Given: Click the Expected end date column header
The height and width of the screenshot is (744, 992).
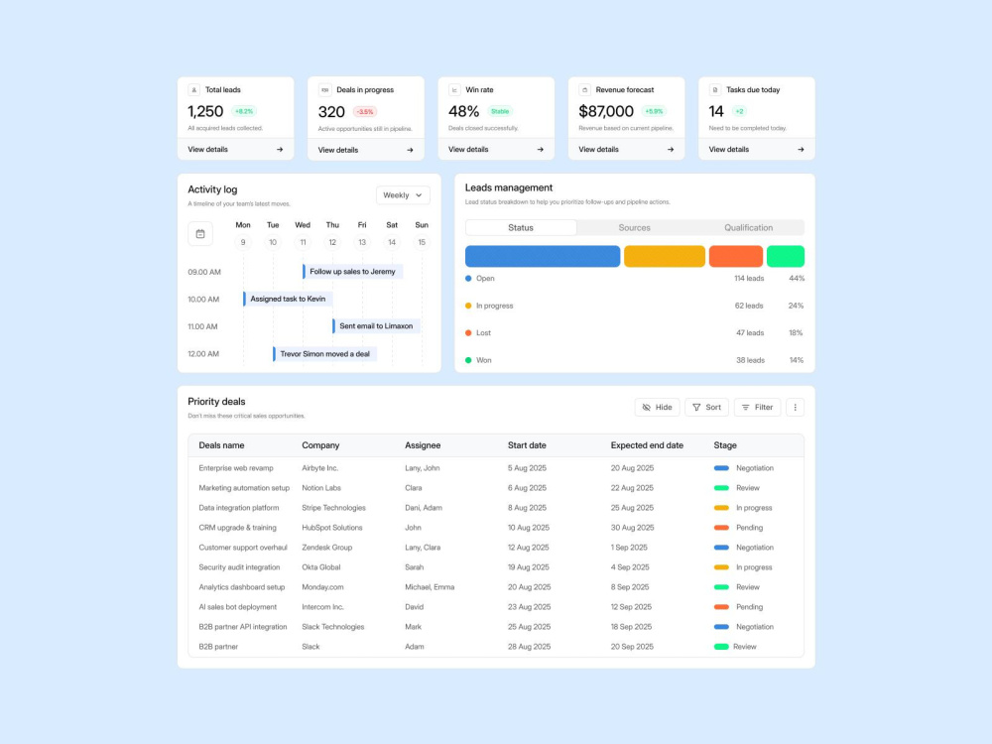Looking at the screenshot, I should (x=647, y=445).
